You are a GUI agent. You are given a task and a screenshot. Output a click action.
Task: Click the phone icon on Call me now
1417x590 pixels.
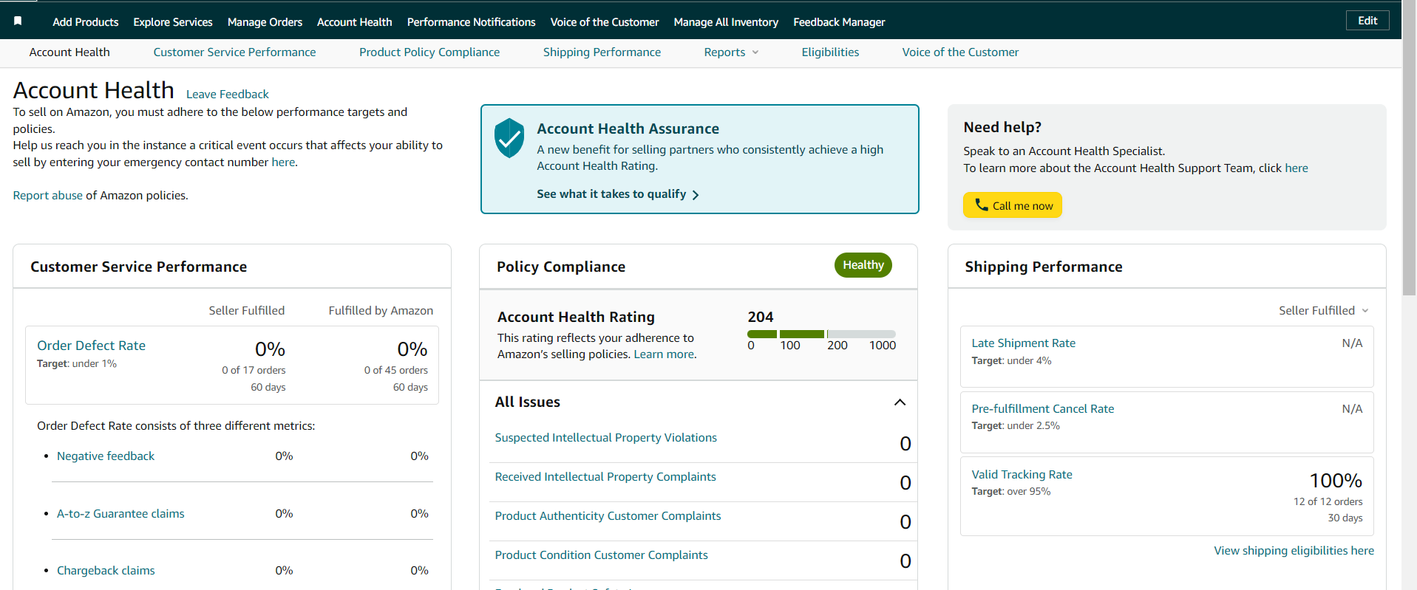(x=981, y=205)
